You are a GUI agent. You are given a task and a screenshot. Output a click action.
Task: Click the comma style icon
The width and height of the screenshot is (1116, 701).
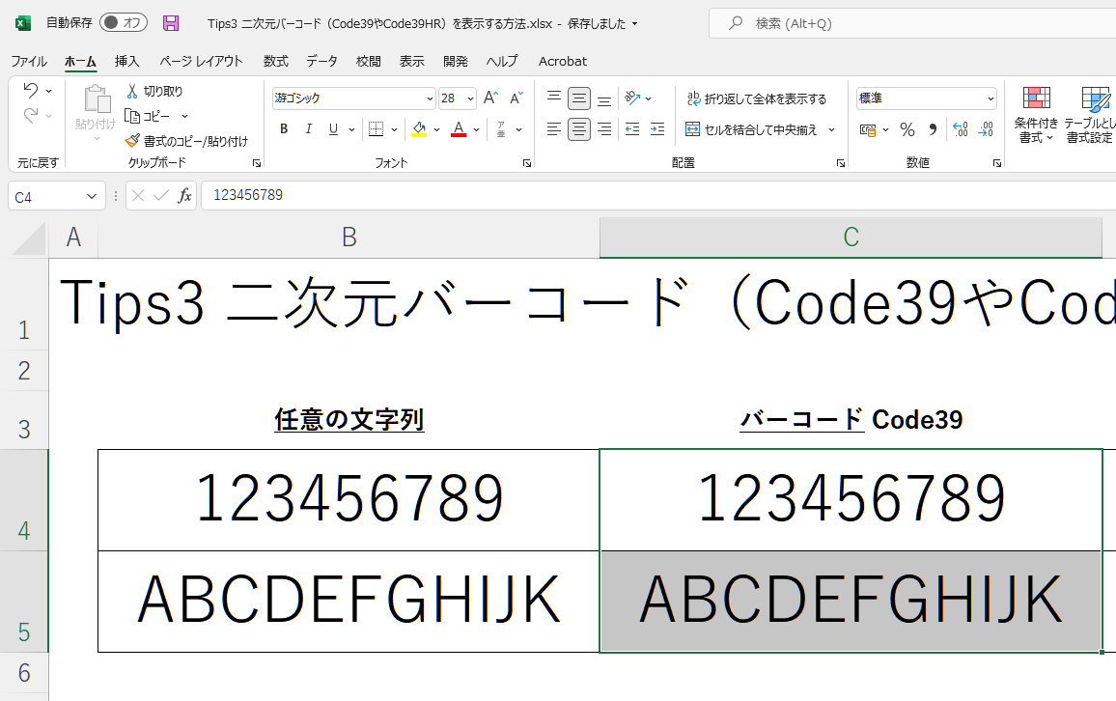[x=933, y=129]
